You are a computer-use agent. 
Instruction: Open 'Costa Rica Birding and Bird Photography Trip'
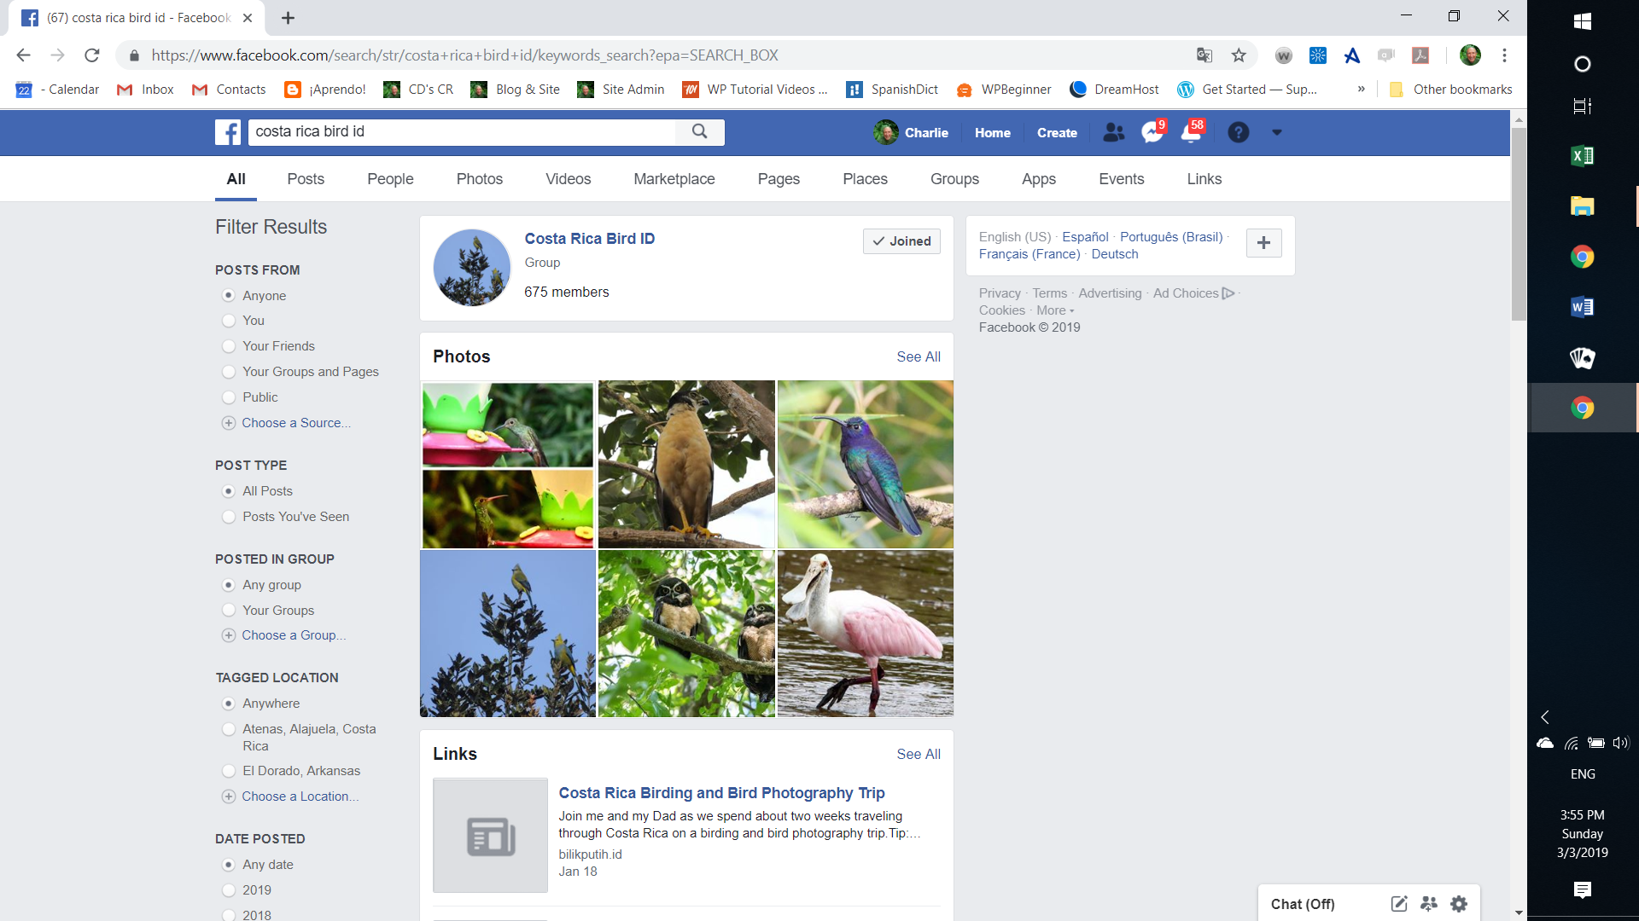point(721,793)
